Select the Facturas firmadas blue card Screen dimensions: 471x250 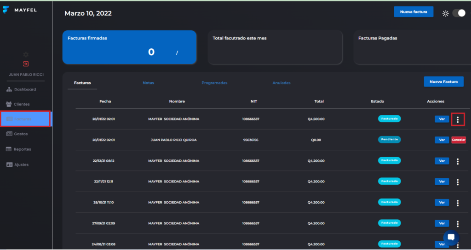click(x=129, y=47)
